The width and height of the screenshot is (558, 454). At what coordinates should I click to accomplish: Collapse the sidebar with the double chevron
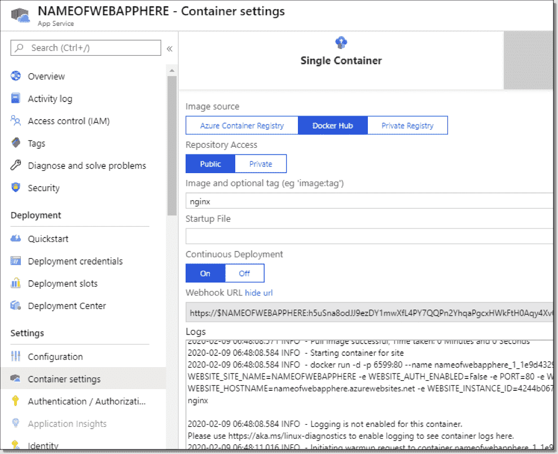click(x=169, y=49)
